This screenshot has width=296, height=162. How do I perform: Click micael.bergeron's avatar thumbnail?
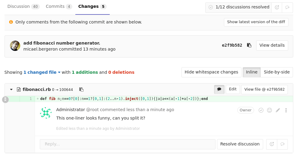pos(15,46)
